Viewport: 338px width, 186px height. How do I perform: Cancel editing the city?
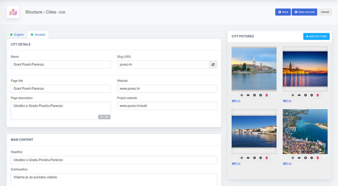324,12
